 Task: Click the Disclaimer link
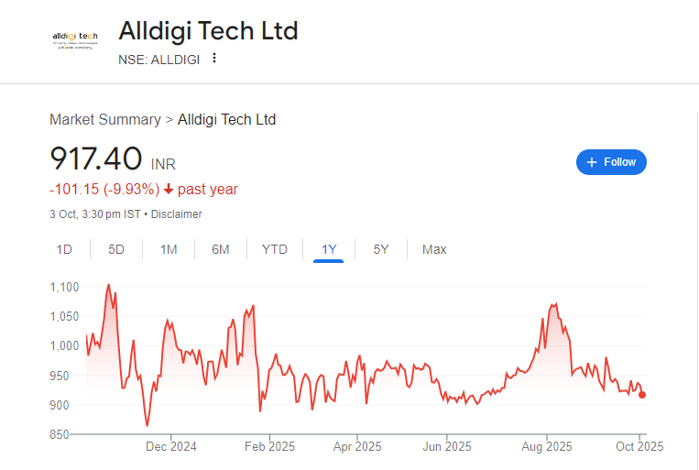(x=177, y=214)
